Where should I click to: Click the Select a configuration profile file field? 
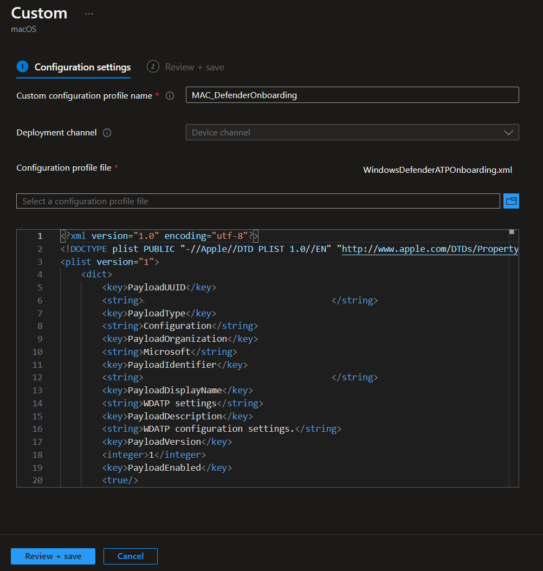(258, 201)
